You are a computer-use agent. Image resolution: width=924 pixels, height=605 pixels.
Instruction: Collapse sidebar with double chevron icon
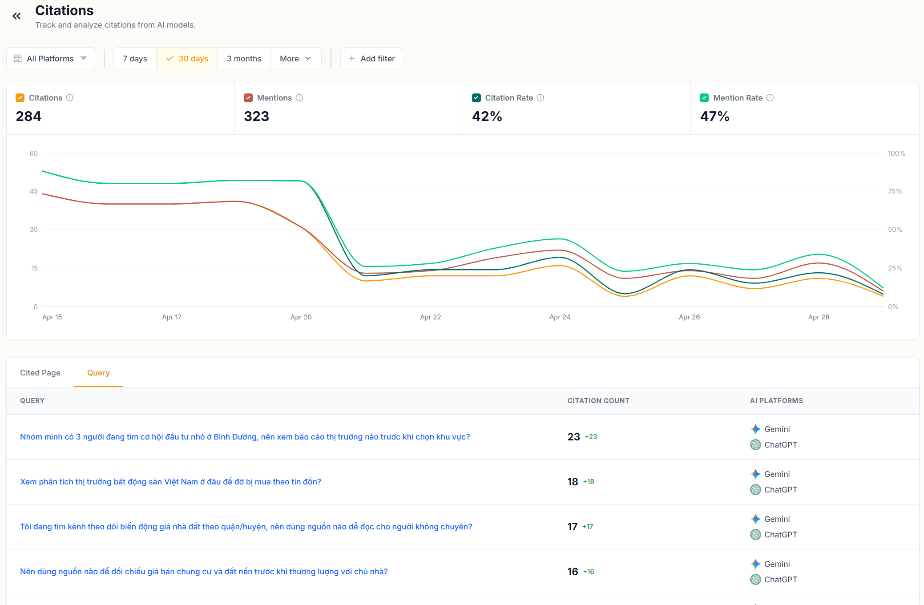click(16, 16)
